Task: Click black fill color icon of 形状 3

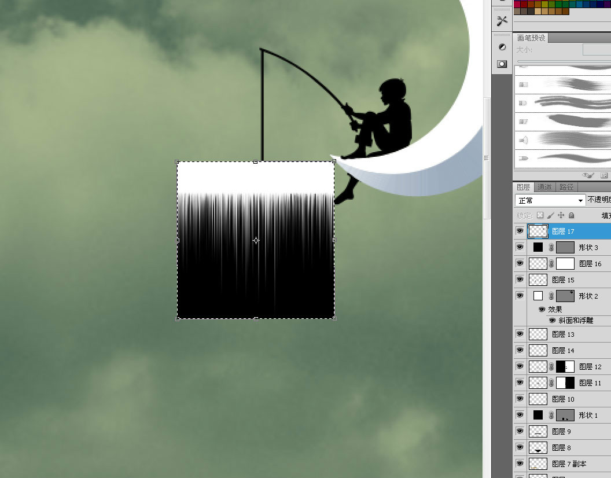Action: pyautogui.click(x=538, y=247)
